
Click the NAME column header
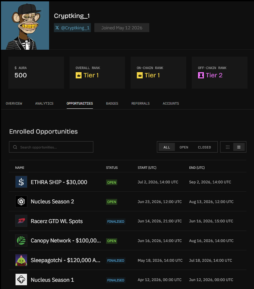pyautogui.click(x=20, y=167)
